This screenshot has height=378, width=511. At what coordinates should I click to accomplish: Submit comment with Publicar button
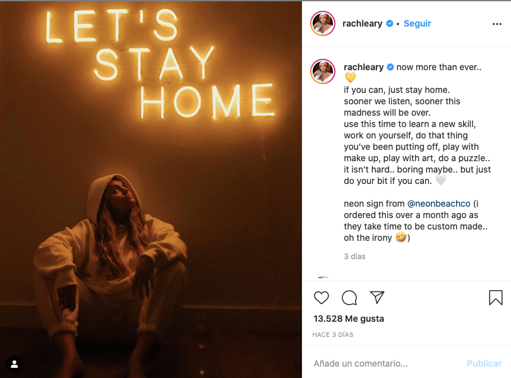[484, 363]
